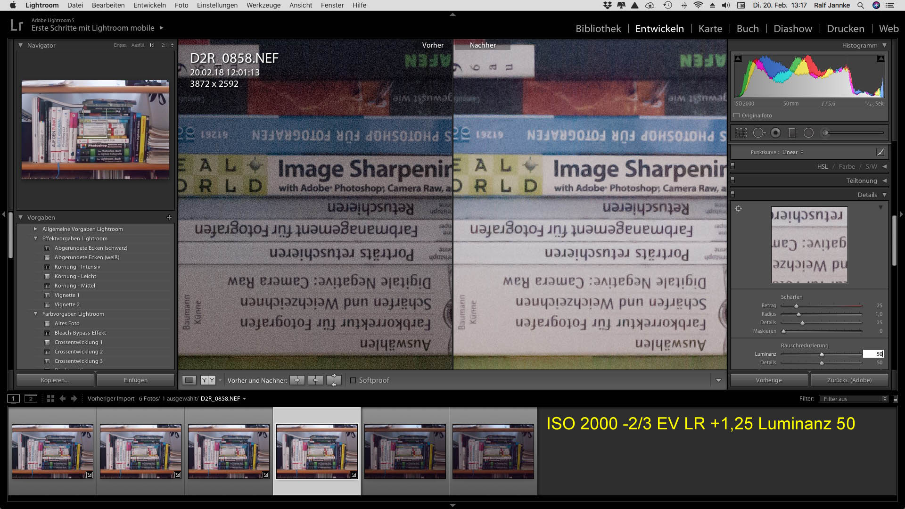Select S/W mode label
This screenshot has height=509, width=905.
872,166
